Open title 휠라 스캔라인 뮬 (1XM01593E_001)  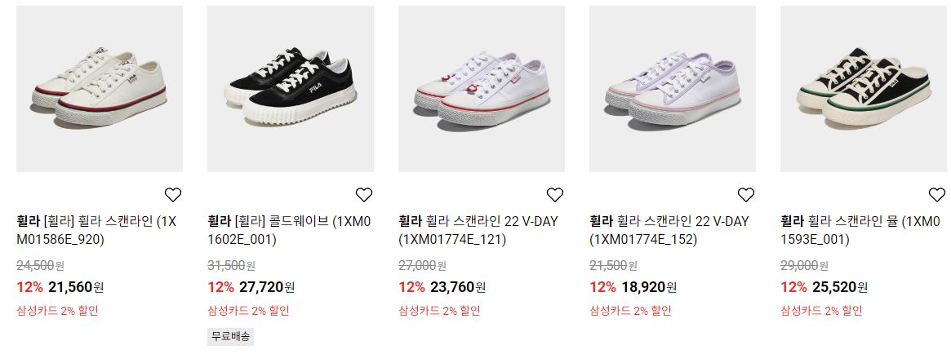click(860, 230)
